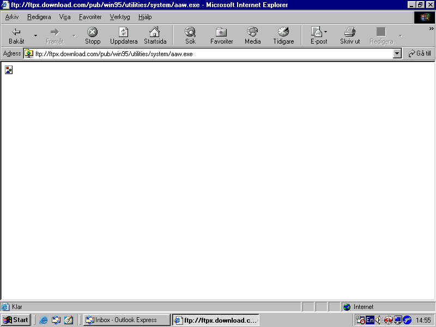Open the Arkiv menu
436x327 pixels.
(x=12, y=17)
